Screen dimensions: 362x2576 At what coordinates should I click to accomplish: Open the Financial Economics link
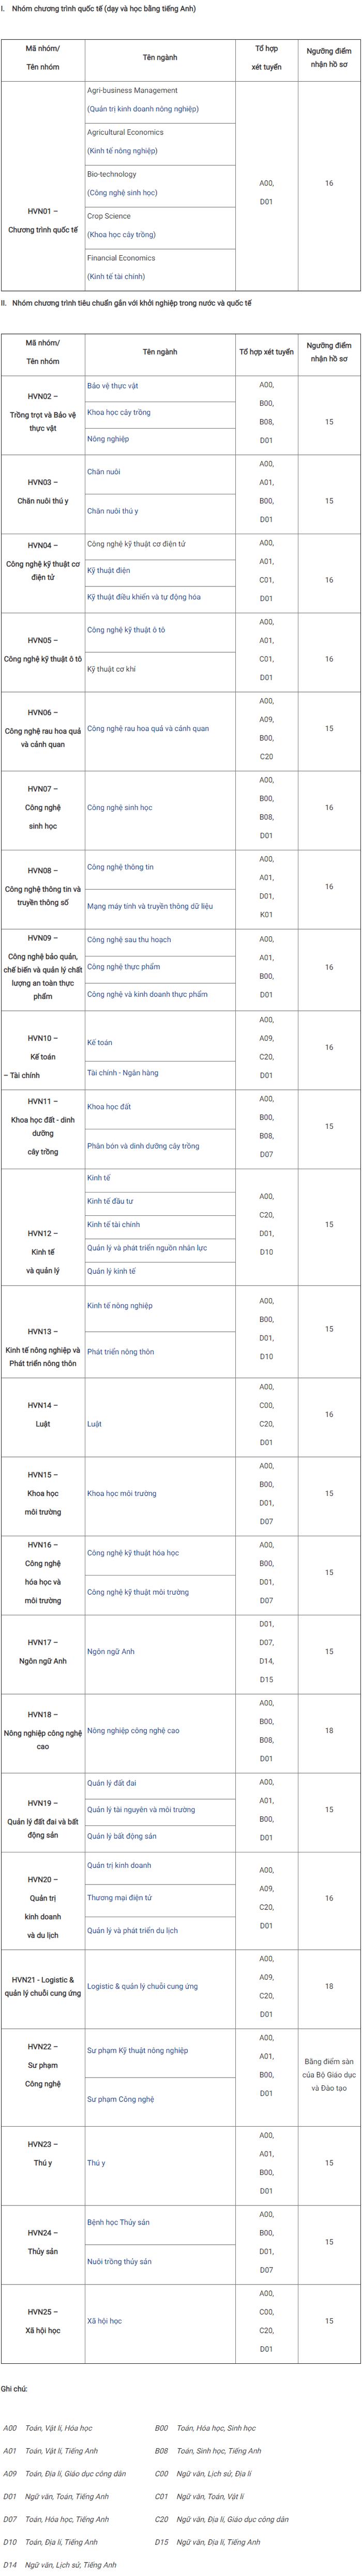click(121, 258)
